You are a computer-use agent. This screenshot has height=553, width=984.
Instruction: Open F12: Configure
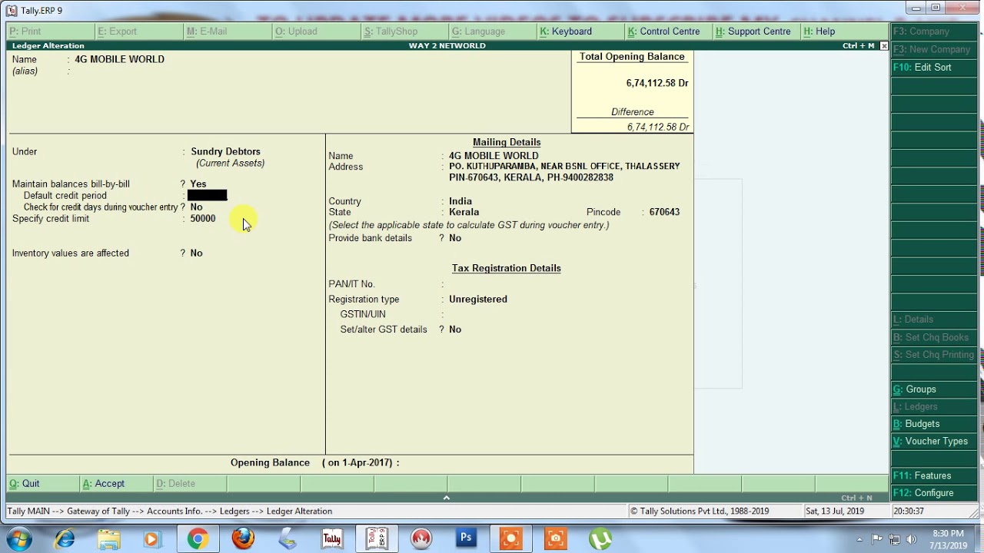coord(932,493)
